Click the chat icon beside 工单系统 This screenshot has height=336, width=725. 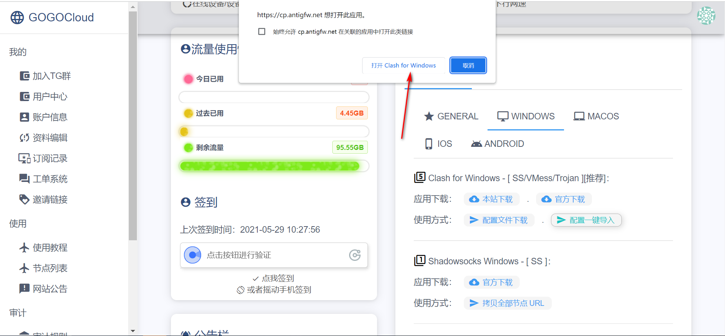pos(24,179)
